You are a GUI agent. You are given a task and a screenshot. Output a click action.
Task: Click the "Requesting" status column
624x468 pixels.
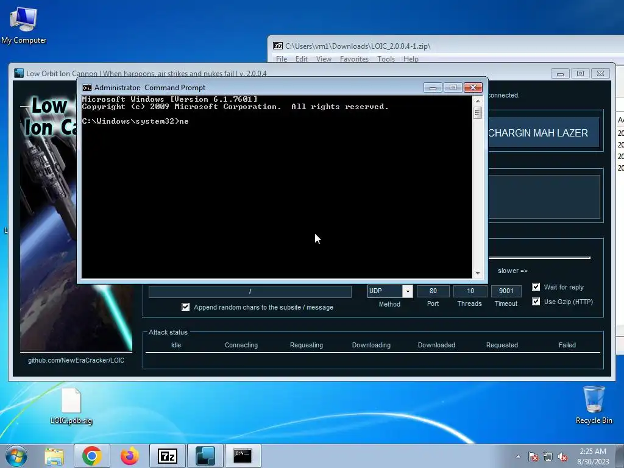click(307, 345)
